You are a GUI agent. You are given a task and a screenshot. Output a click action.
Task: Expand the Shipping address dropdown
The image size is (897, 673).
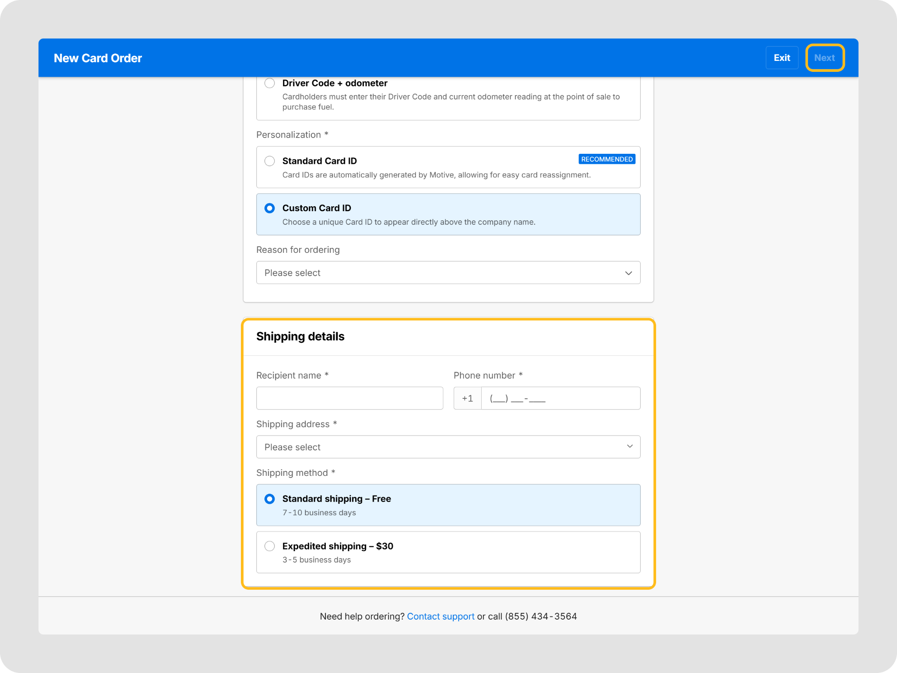(448, 447)
